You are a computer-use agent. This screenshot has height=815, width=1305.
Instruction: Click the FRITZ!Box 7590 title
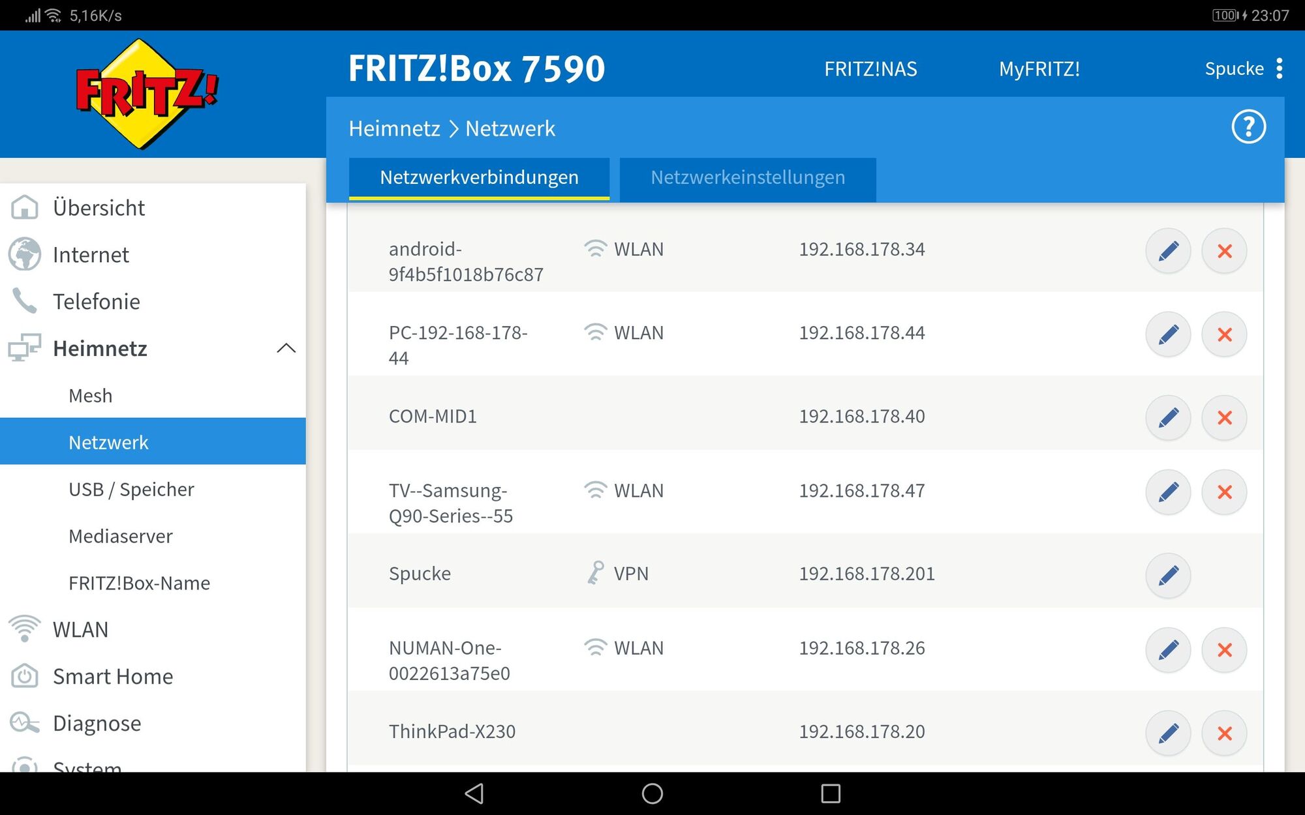pos(476,68)
